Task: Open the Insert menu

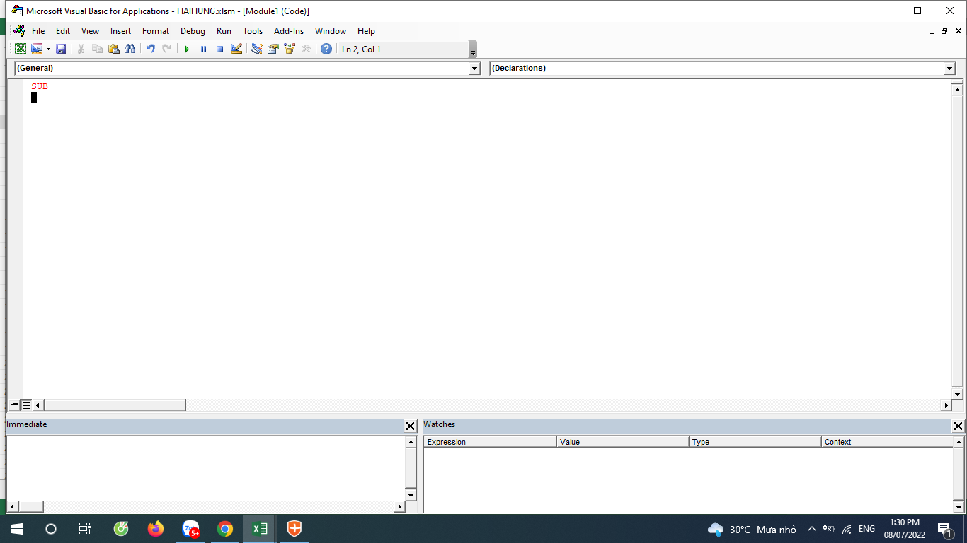Action: pyautogui.click(x=120, y=31)
